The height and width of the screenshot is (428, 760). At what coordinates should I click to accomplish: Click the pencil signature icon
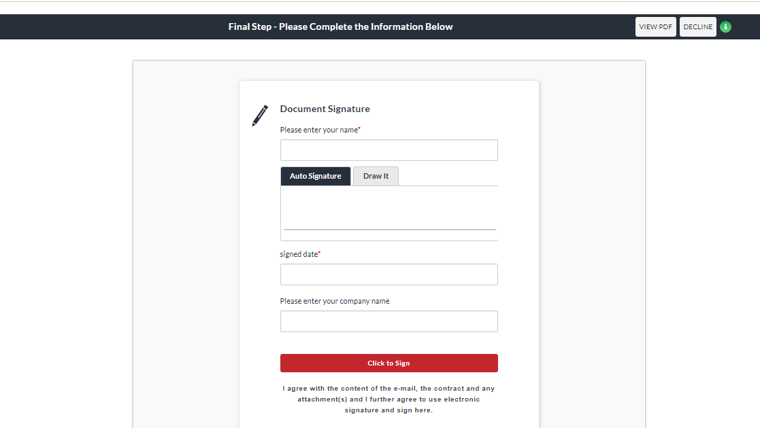(260, 115)
